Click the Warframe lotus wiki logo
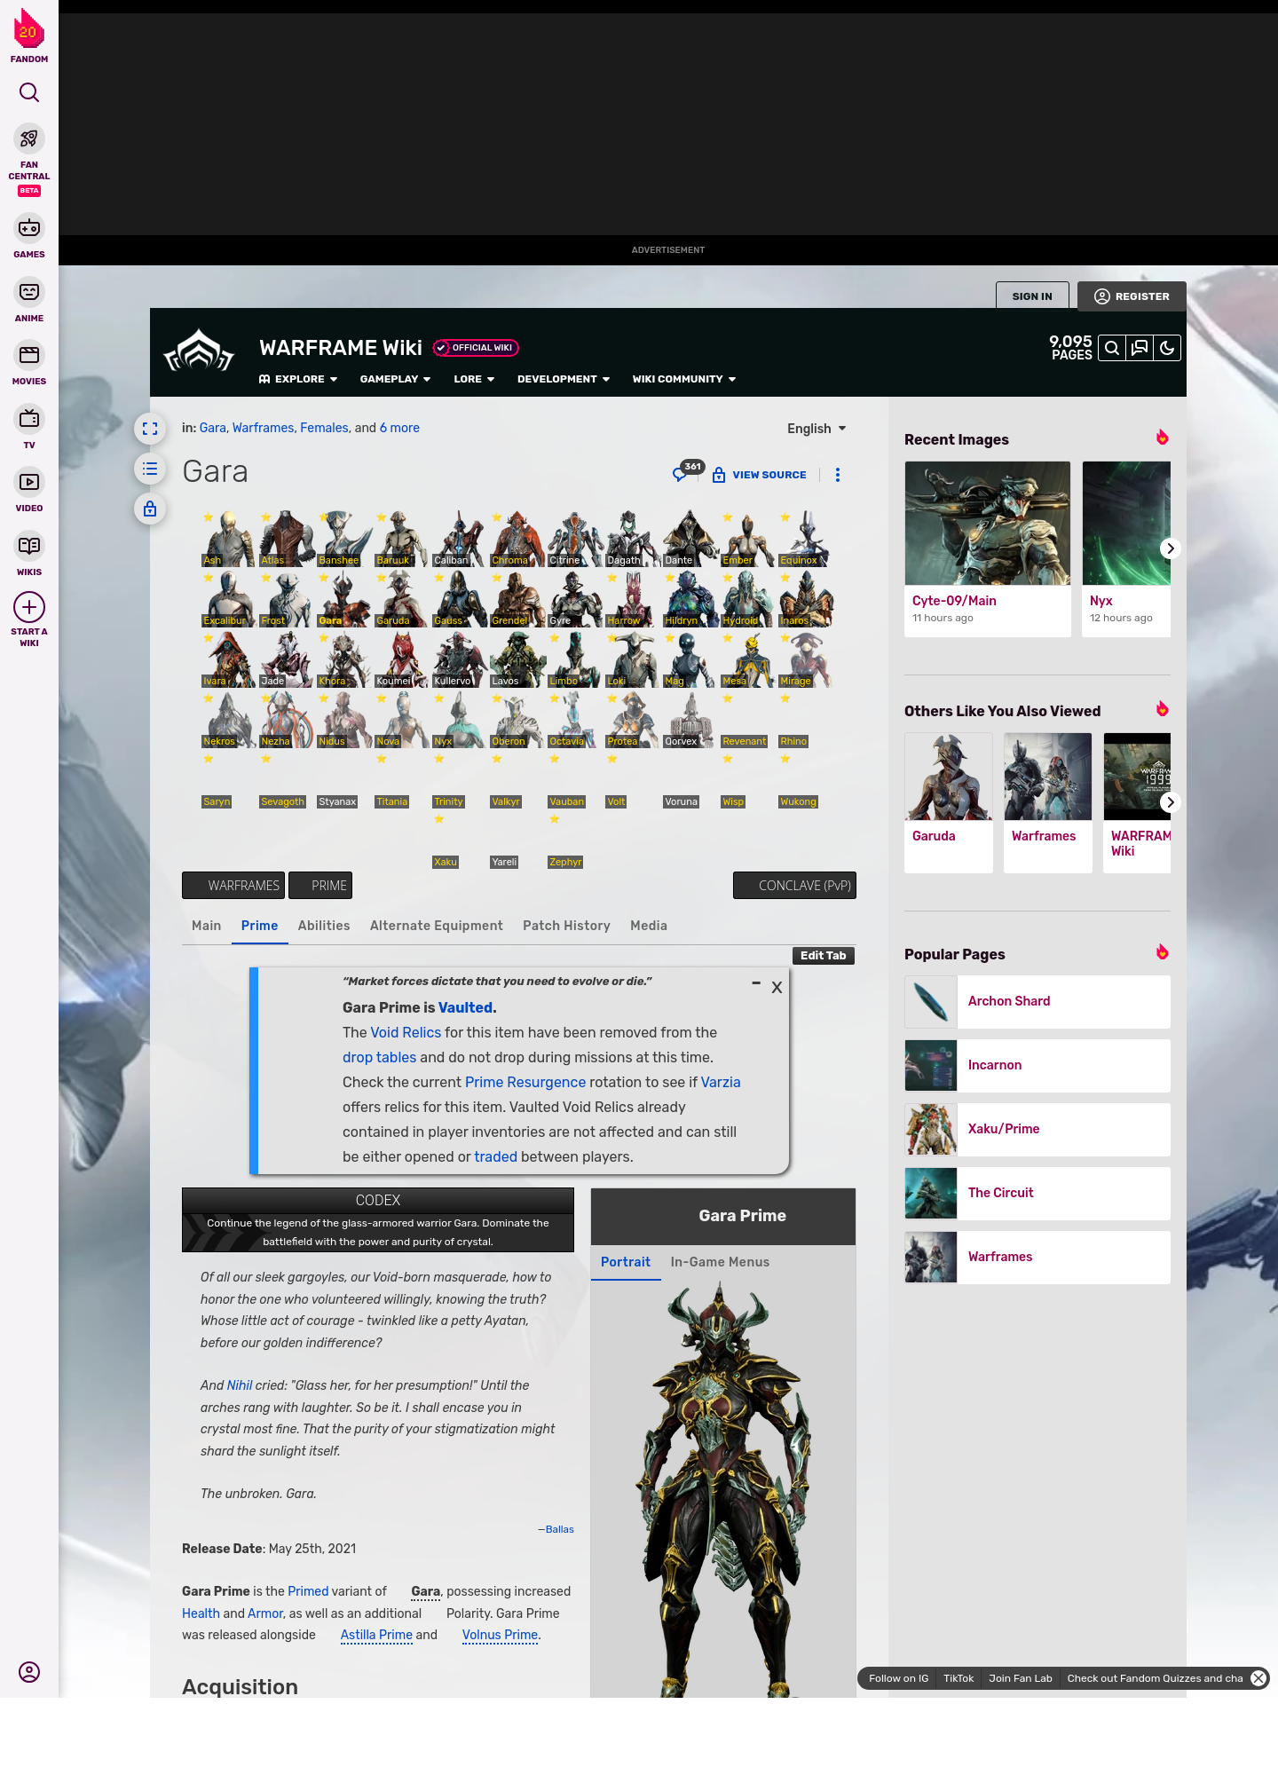This screenshot has width=1278, height=1775. pyautogui.click(x=199, y=351)
